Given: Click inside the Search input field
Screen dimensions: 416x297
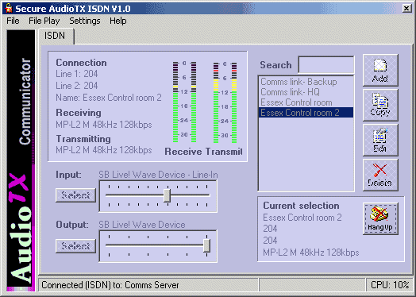Looking at the screenshot, I should 326,65.
